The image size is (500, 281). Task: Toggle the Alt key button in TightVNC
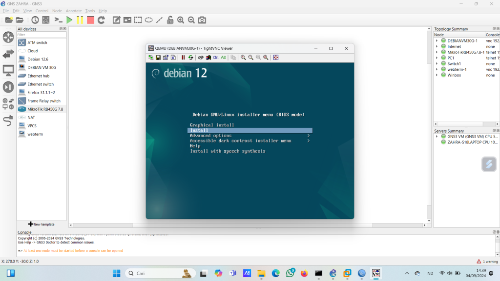[223, 58]
